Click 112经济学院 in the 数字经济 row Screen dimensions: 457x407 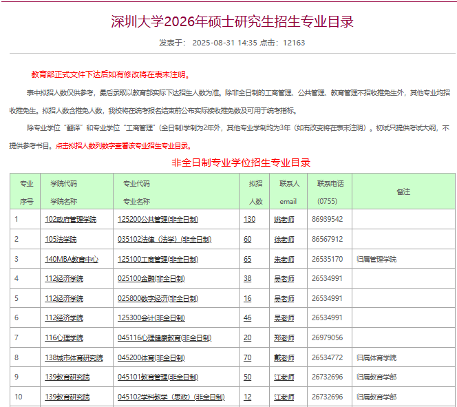point(64,299)
